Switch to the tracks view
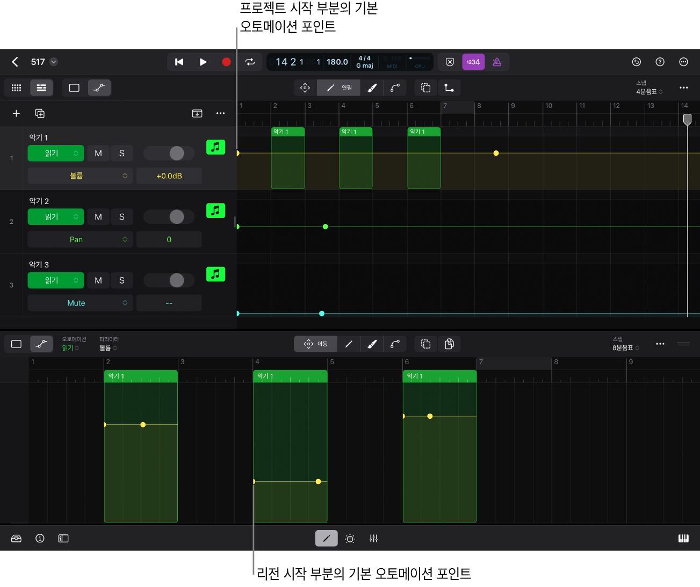This screenshot has width=700, height=587. point(41,88)
